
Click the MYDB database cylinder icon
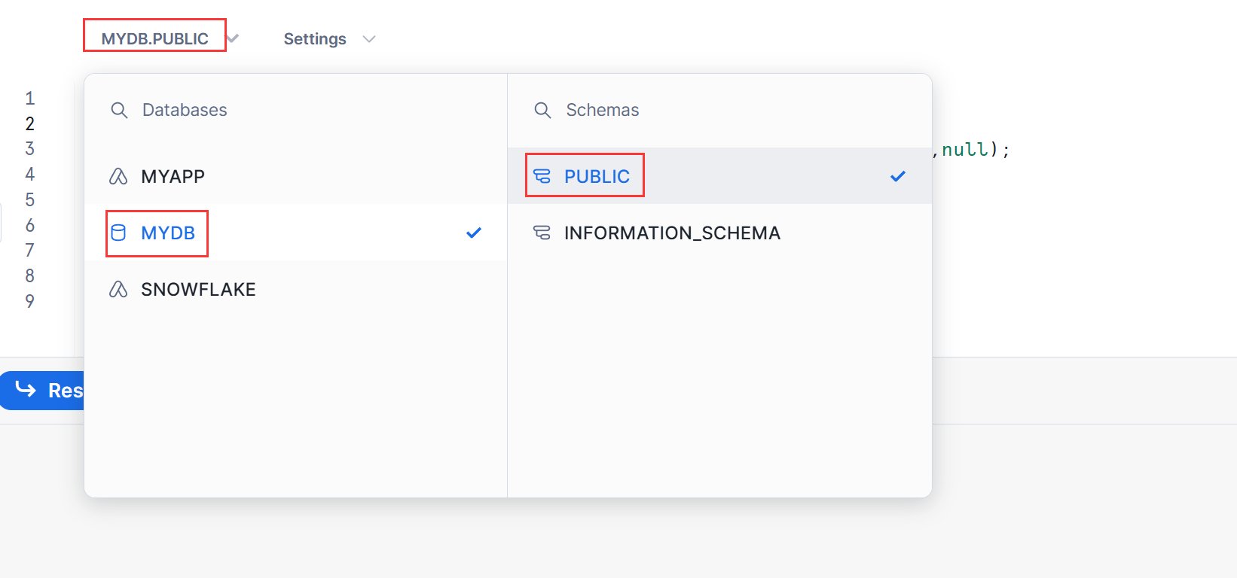[118, 233]
